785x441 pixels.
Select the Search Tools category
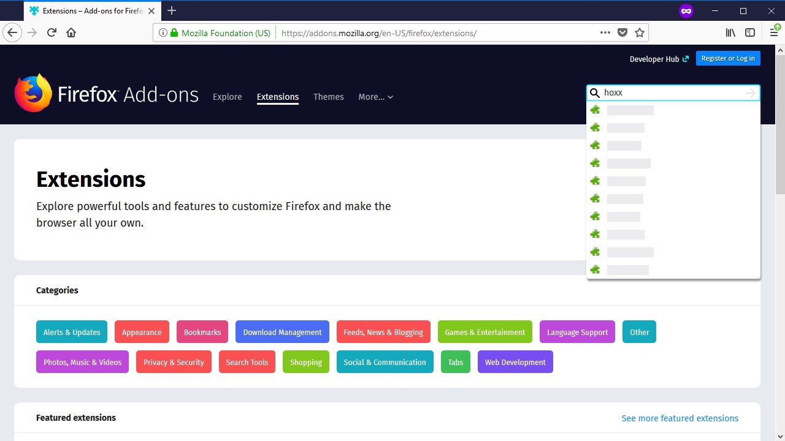click(x=247, y=362)
